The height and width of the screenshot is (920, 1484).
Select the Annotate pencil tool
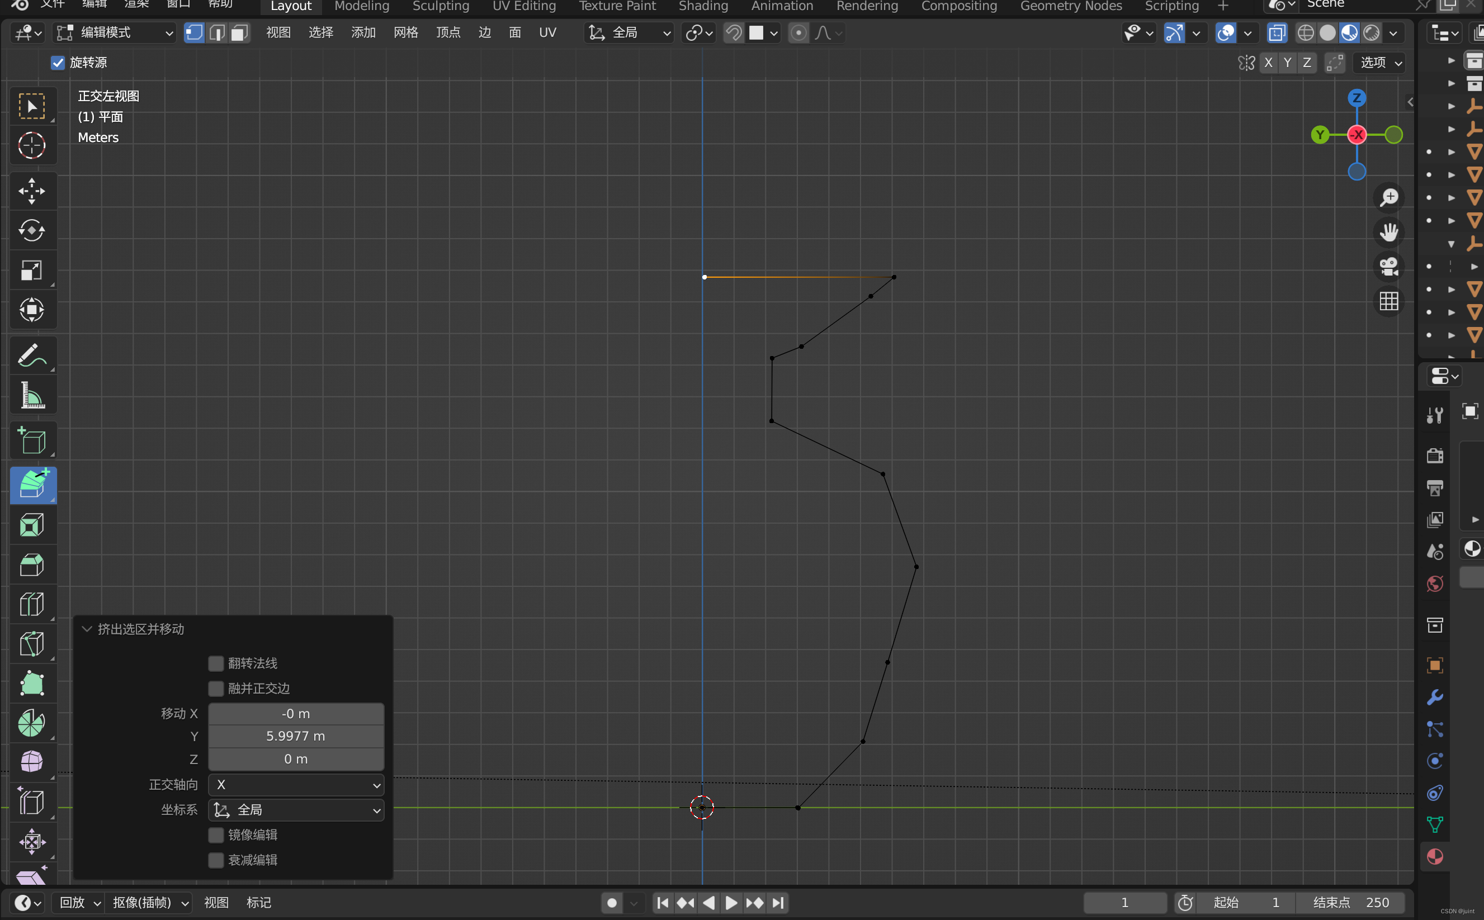click(x=32, y=356)
